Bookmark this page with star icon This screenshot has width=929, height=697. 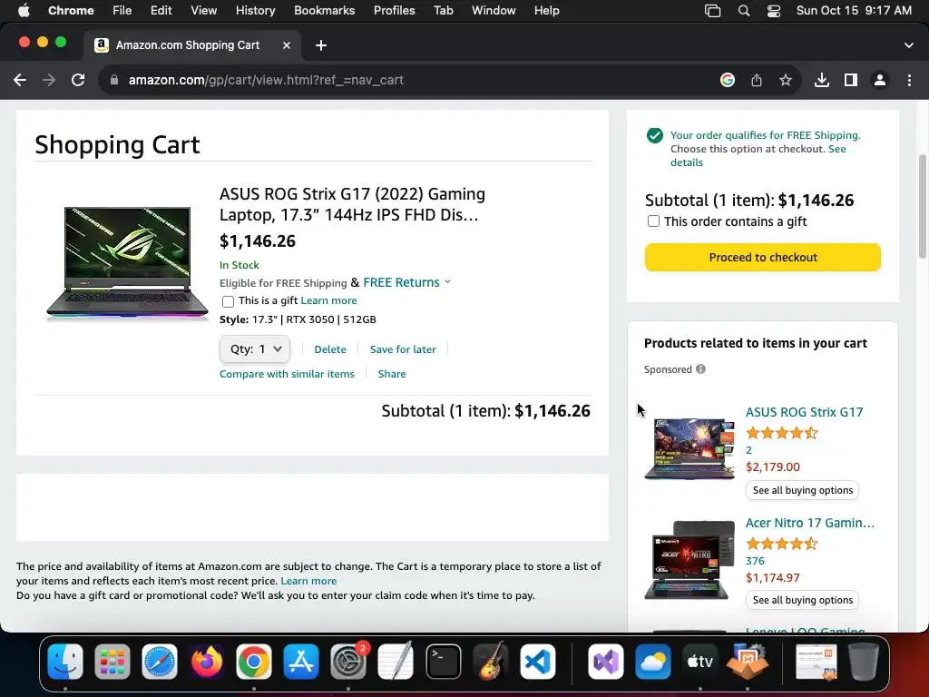(x=786, y=80)
